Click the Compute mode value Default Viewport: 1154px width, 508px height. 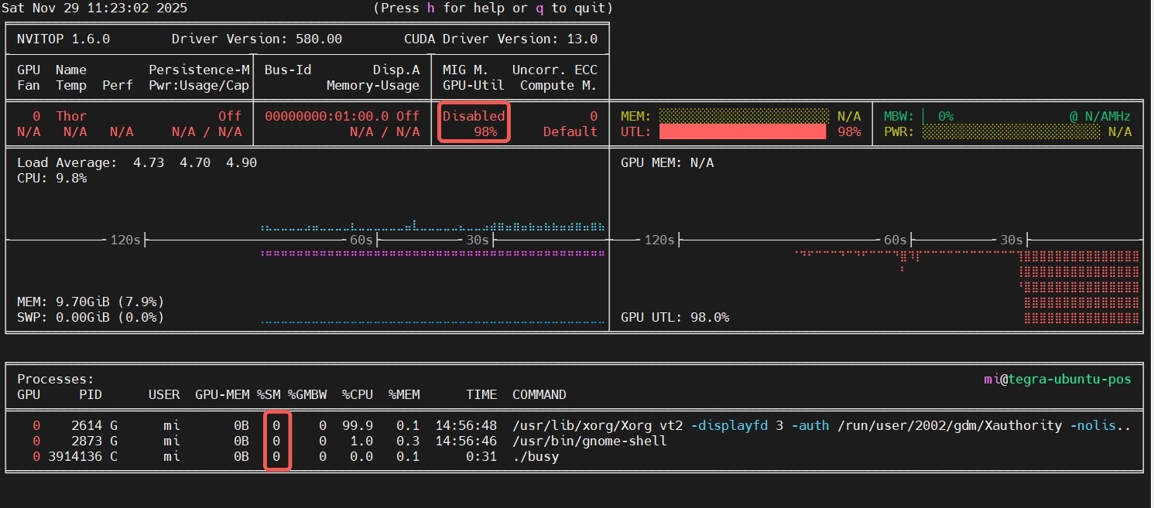[x=570, y=131]
